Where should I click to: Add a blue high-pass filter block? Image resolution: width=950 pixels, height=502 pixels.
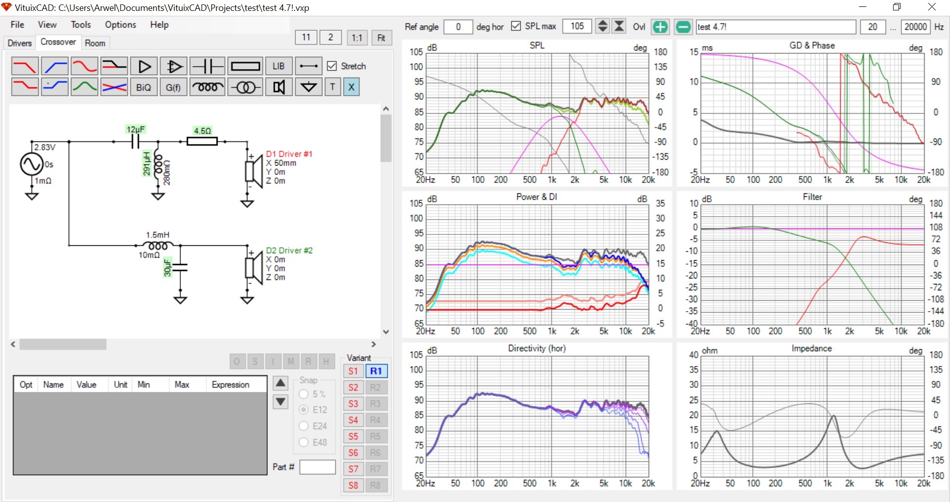(x=54, y=66)
